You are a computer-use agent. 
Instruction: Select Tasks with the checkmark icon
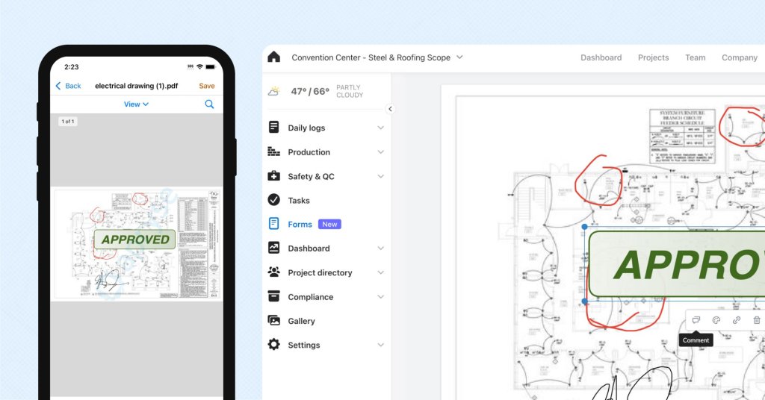pos(298,200)
